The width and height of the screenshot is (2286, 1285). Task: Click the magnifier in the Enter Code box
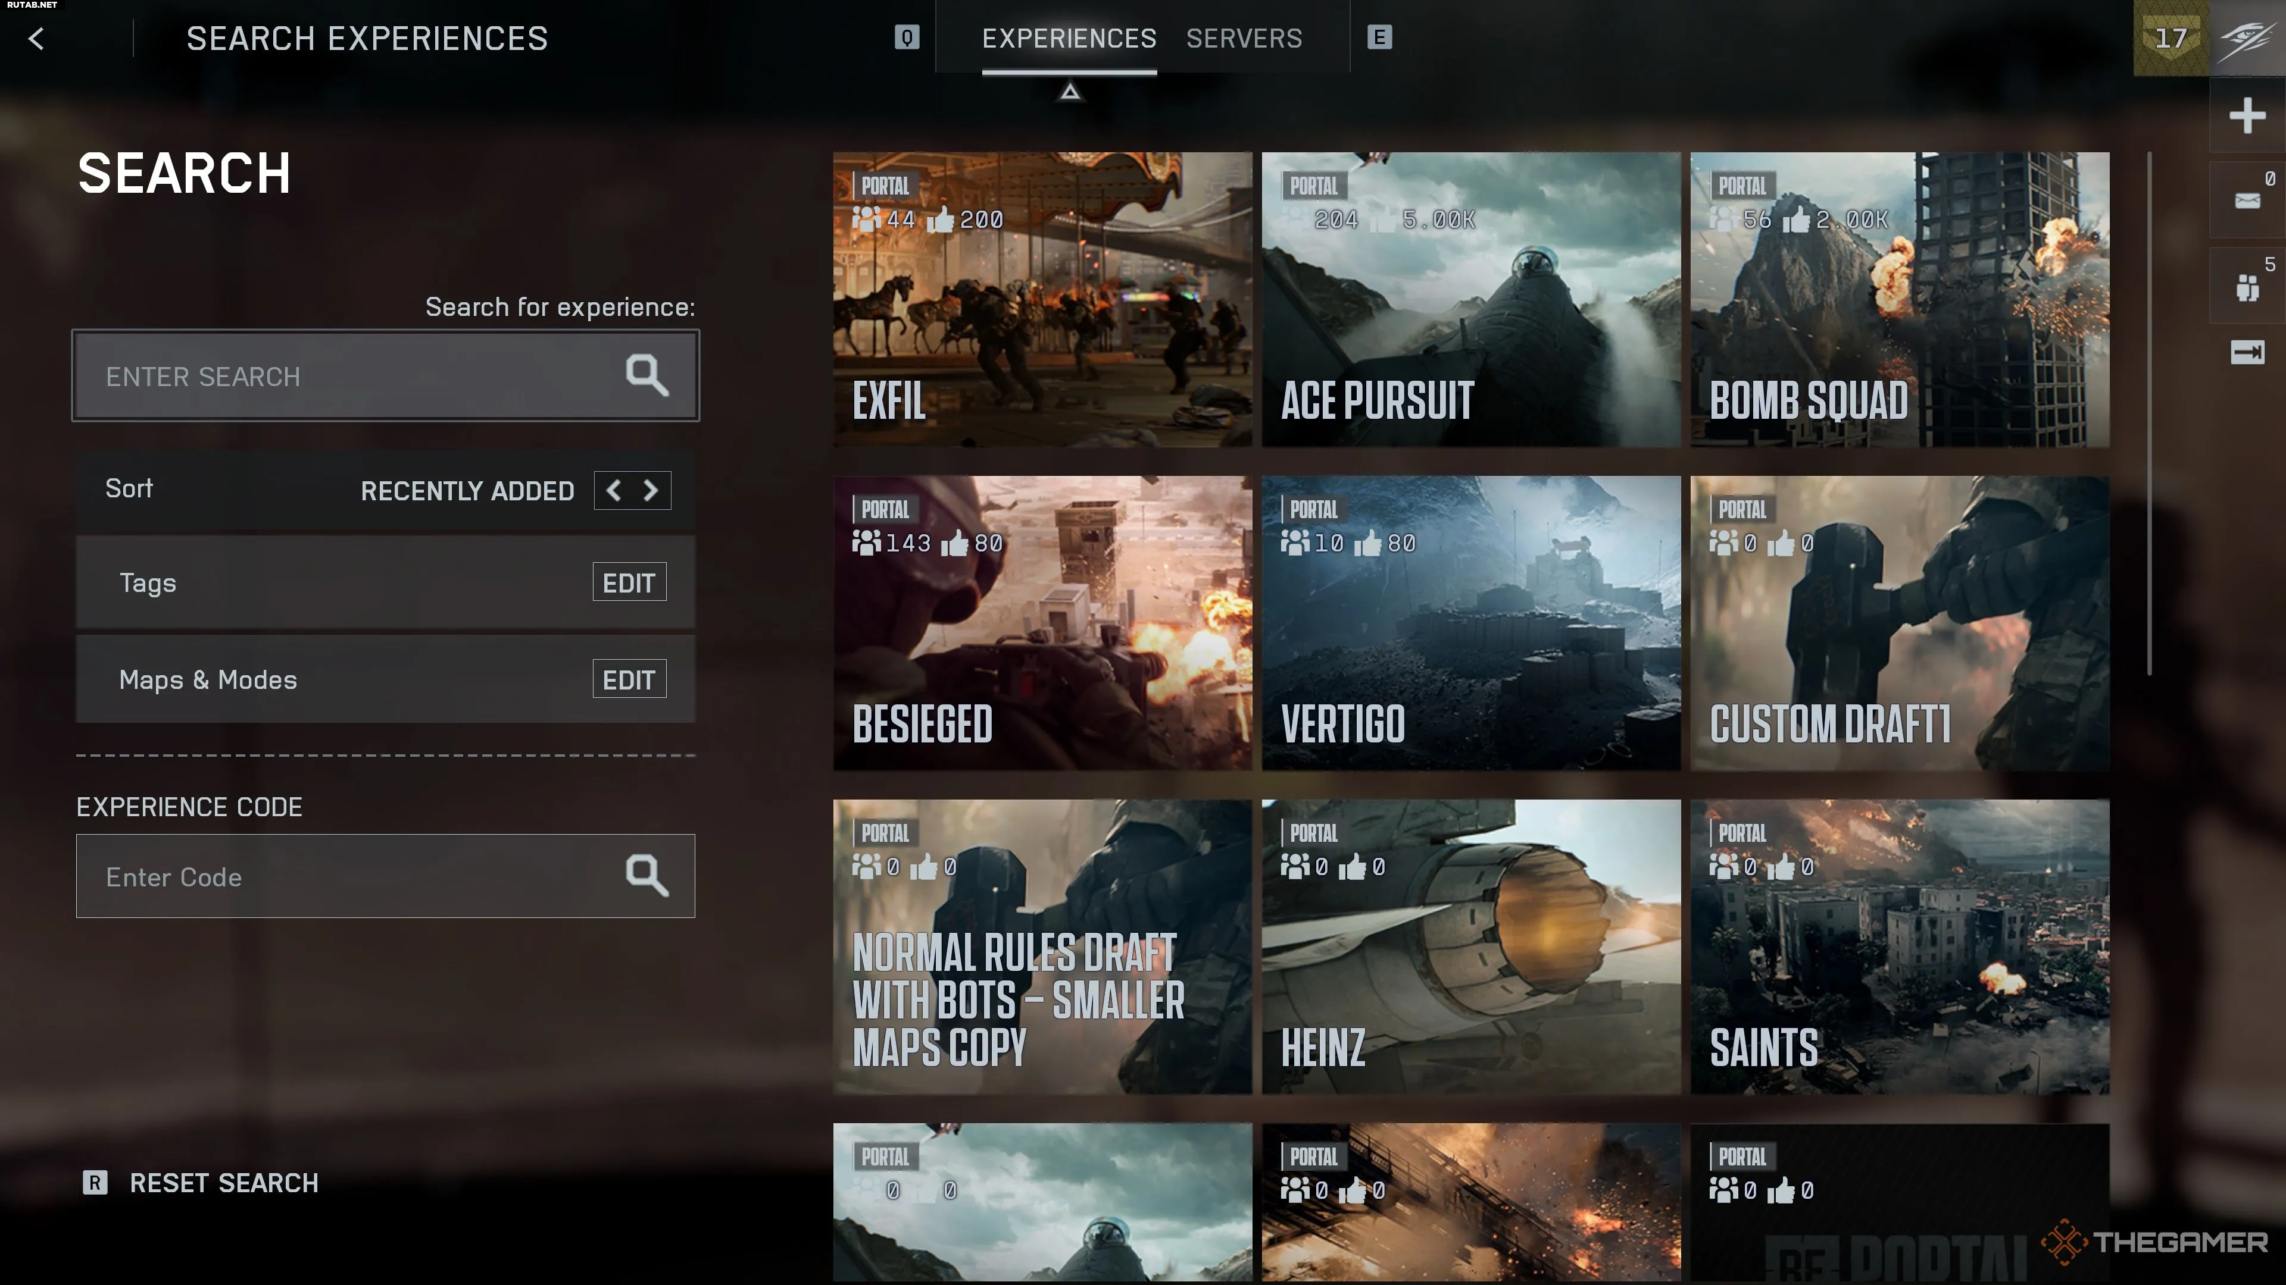pyautogui.click(x=646, y=875)
